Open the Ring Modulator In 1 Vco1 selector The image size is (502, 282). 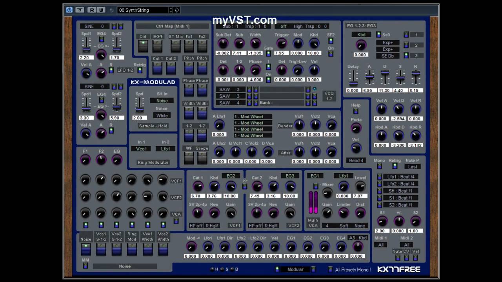point(141,149)
